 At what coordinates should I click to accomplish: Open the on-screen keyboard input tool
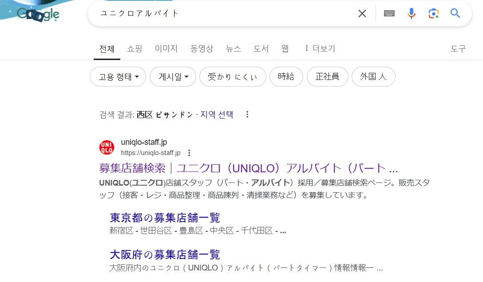click(x=389, y=13)
